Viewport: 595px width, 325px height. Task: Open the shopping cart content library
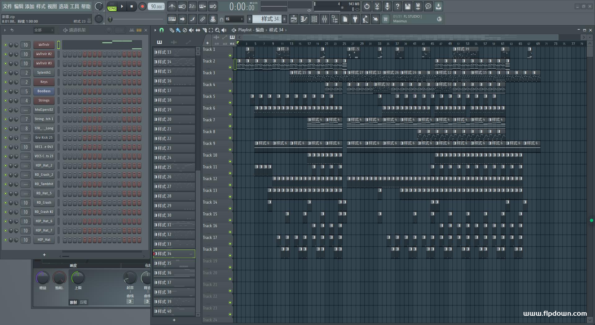[x=386, y=19]
